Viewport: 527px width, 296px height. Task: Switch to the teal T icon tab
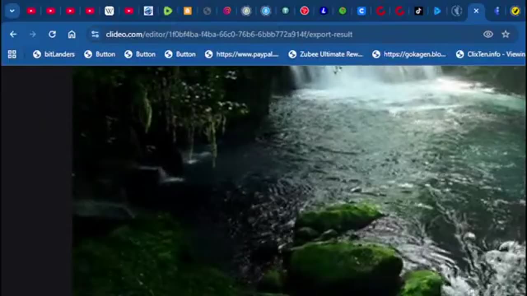coord(285,11)
